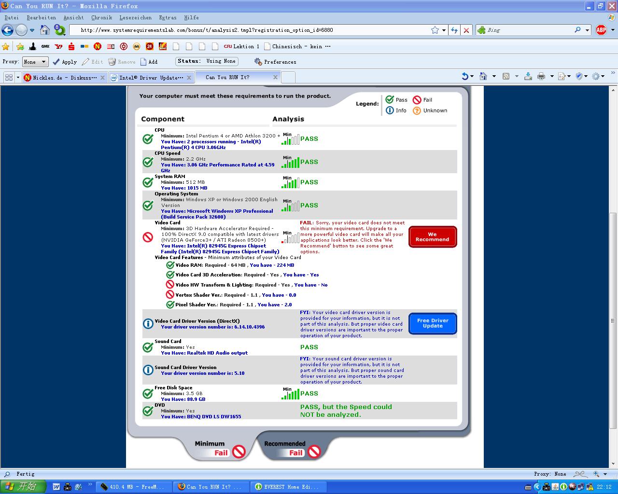This screenshot has height=494, width=618.
Task: Click You Have: BENQ DVD LS DW1655
Action: (x=201, y=417)
